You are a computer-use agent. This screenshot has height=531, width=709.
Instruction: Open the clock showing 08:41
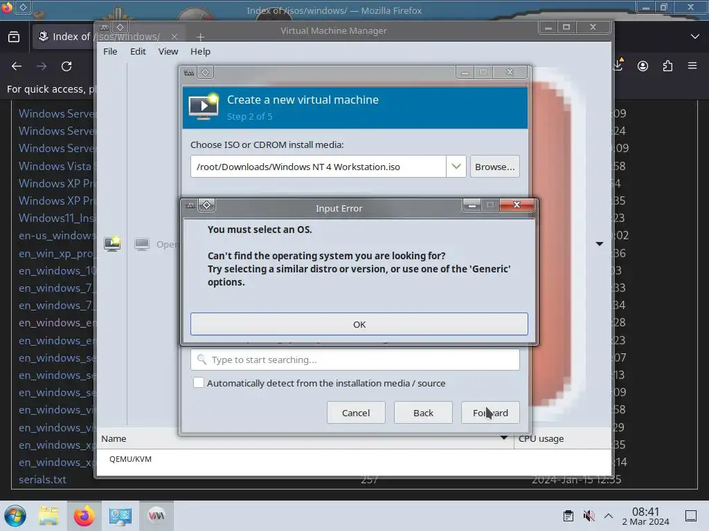click(645, 516)
